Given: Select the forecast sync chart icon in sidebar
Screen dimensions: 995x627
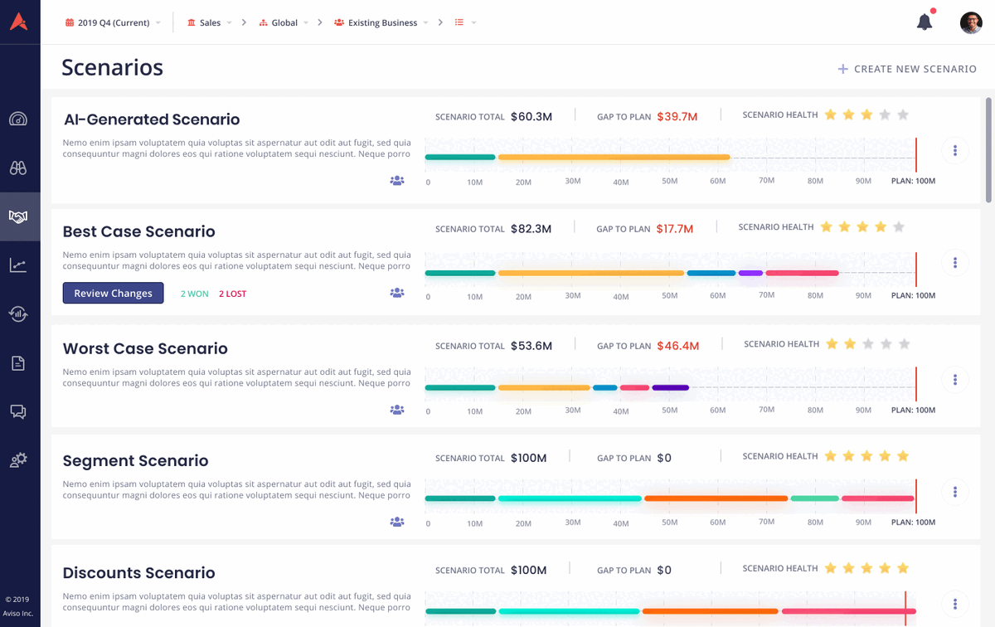Looking at the screenshot, I should [x=18, y=313].
